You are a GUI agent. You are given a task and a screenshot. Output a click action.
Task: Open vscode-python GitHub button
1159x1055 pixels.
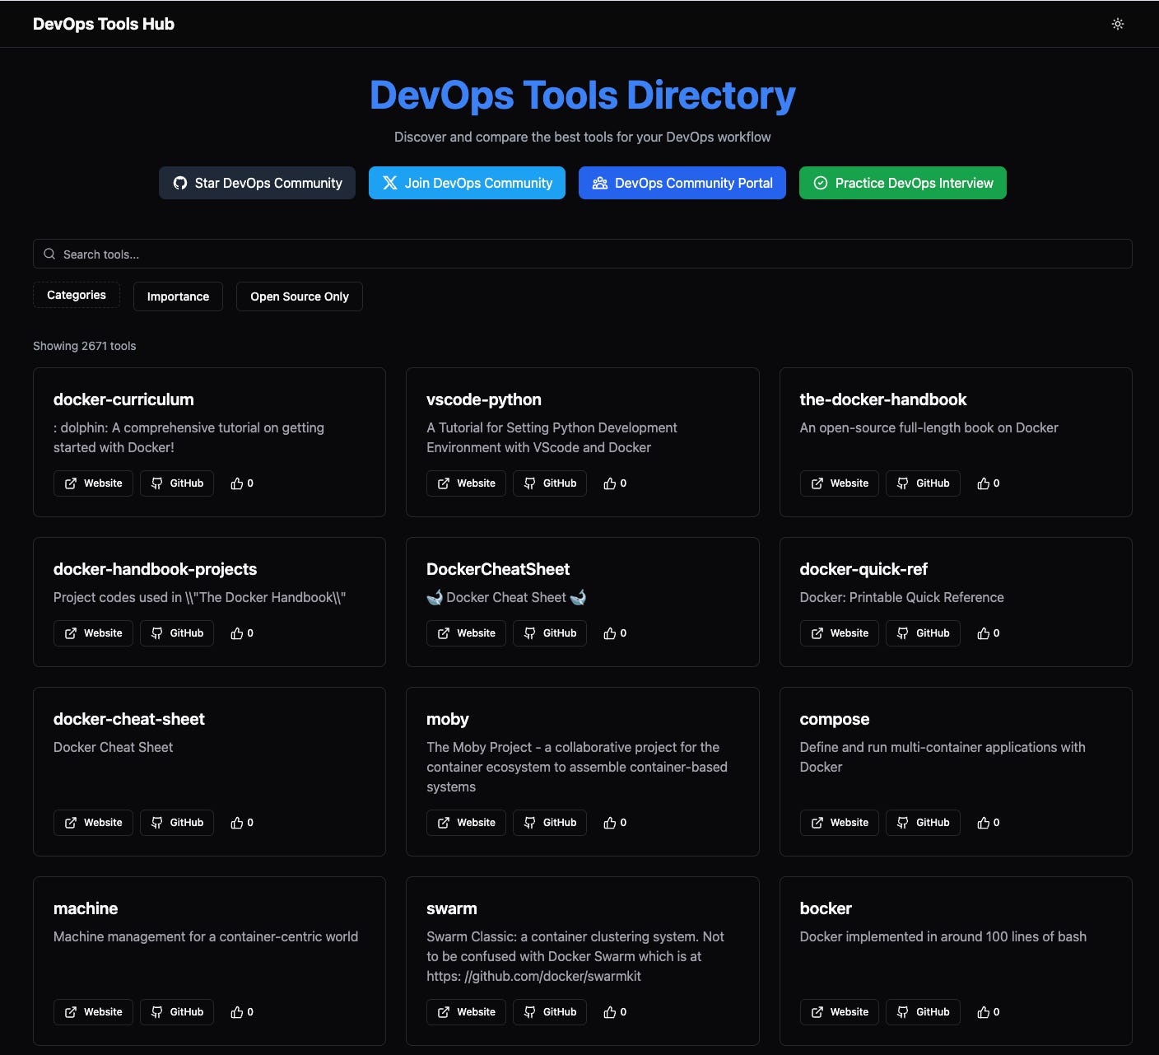point(550,483)
